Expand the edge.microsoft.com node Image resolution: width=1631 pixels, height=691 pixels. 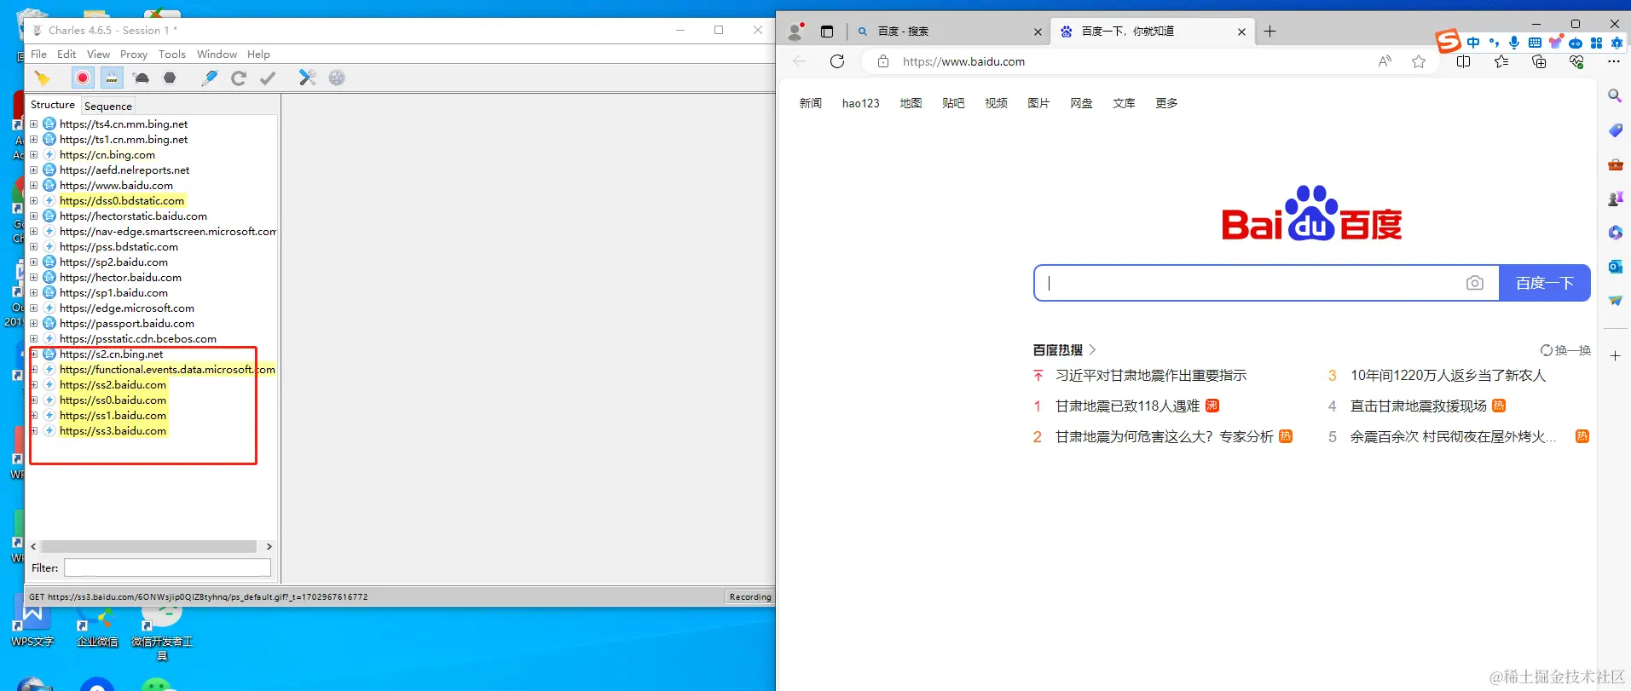coord(34,308)
